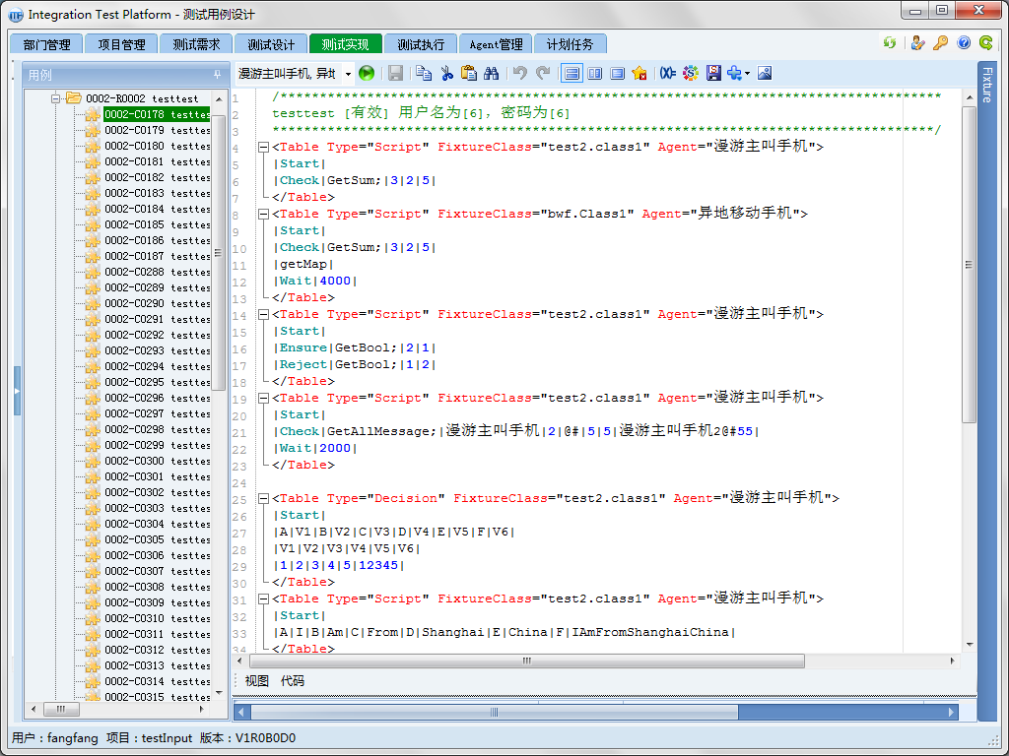
Task: Click the scissors Cut icon
Action: tap(446, 73)
